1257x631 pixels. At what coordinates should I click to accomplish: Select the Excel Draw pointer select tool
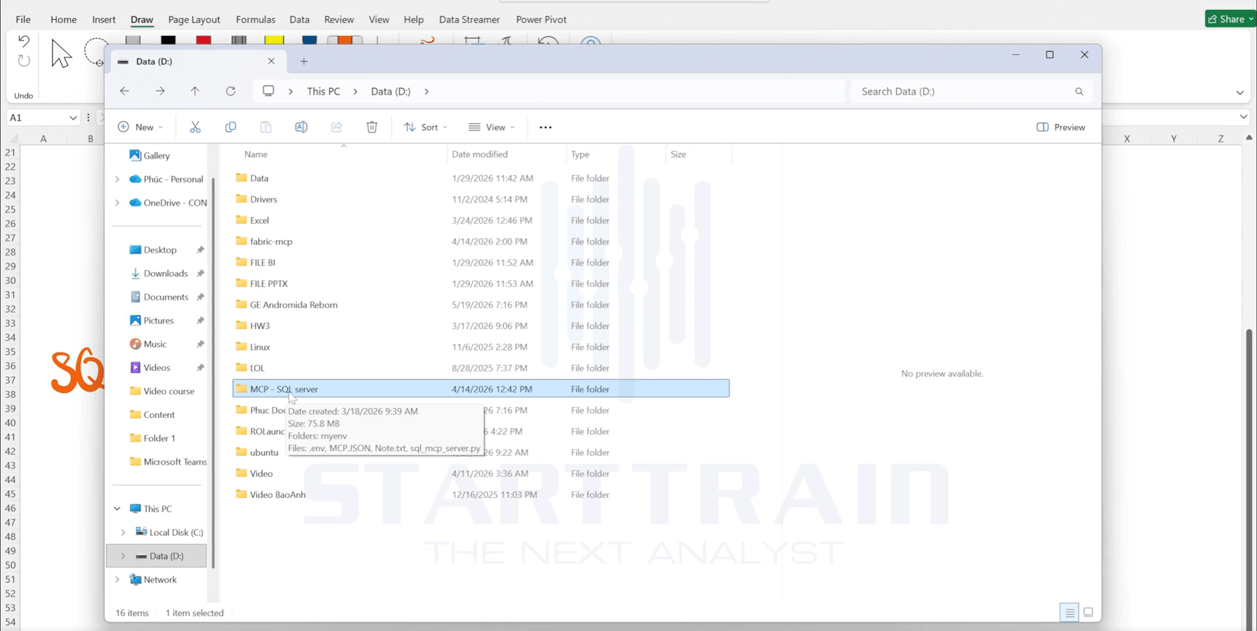point(61,54)
